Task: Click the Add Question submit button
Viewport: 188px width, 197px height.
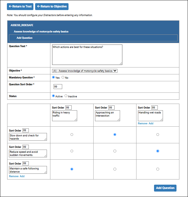Action: pos(165,188)
